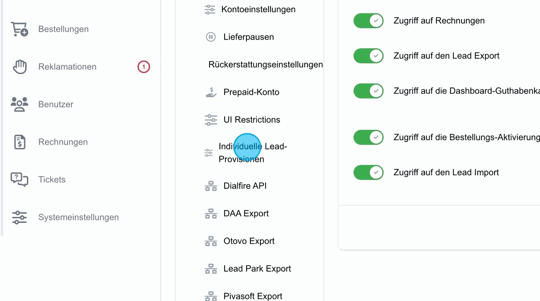
Task: Click the DAA Export network icon
Action: [211, 214]
